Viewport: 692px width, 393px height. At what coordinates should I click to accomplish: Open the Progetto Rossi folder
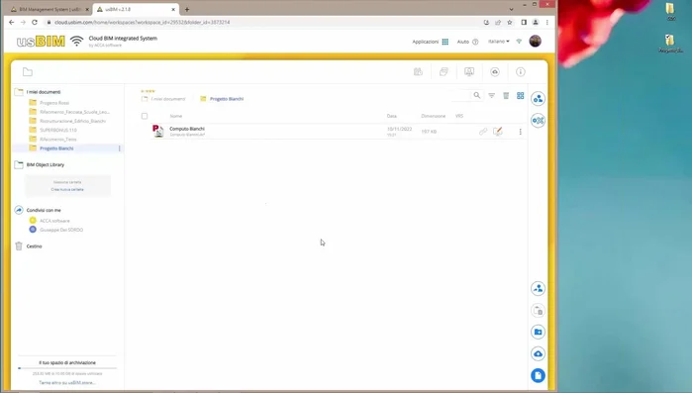click(x=54, y=103)
